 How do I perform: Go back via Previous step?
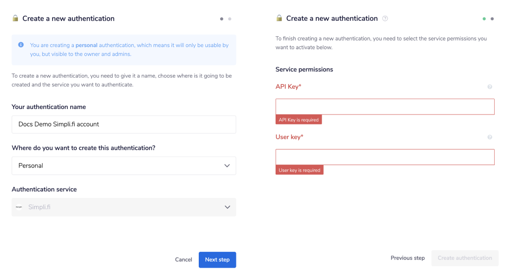[x=407, y=258]
